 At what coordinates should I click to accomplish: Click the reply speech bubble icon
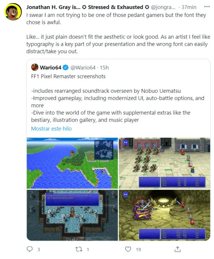coord(30,249)
